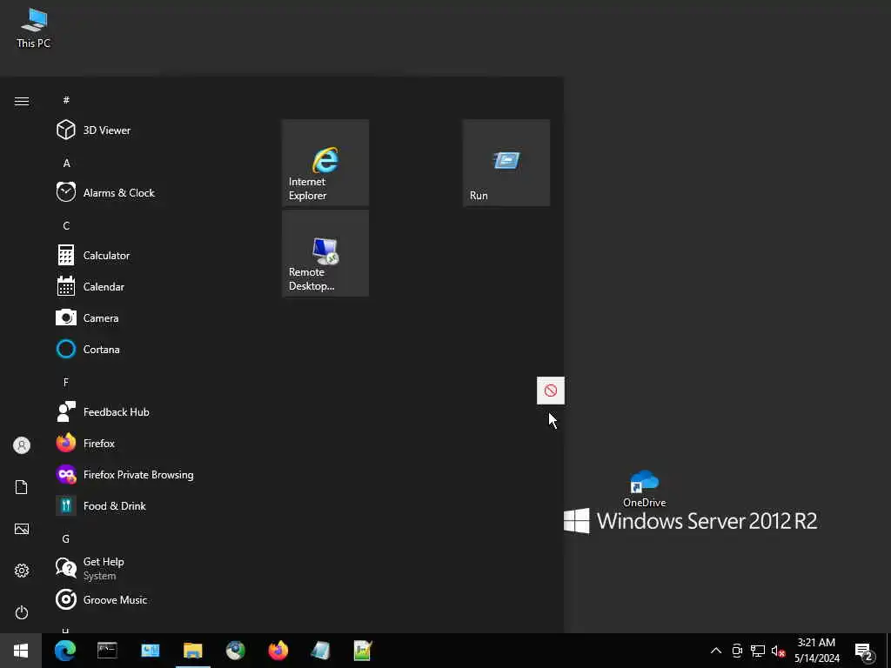Show hidden system tray icons

[x=716, y=651]
